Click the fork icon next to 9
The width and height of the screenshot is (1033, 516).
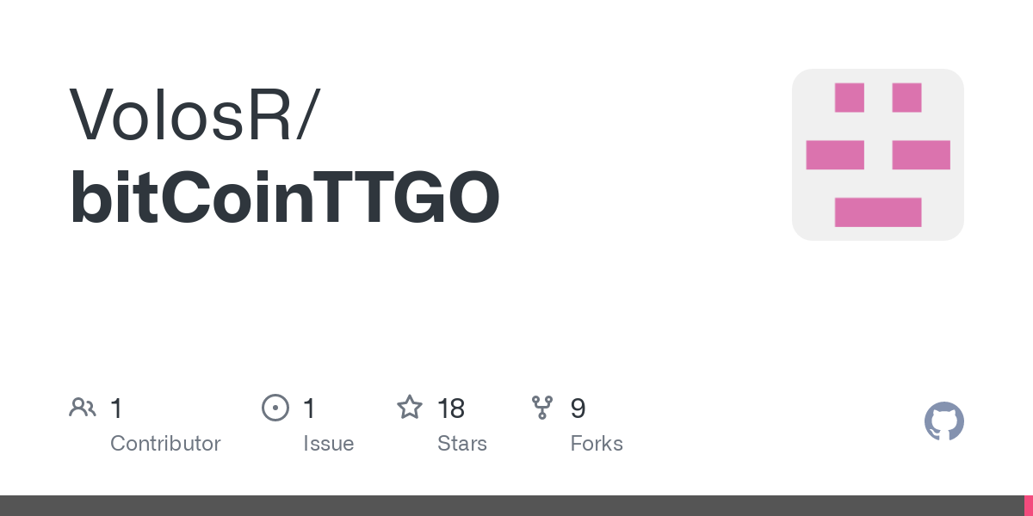click(x=542, y=407)
